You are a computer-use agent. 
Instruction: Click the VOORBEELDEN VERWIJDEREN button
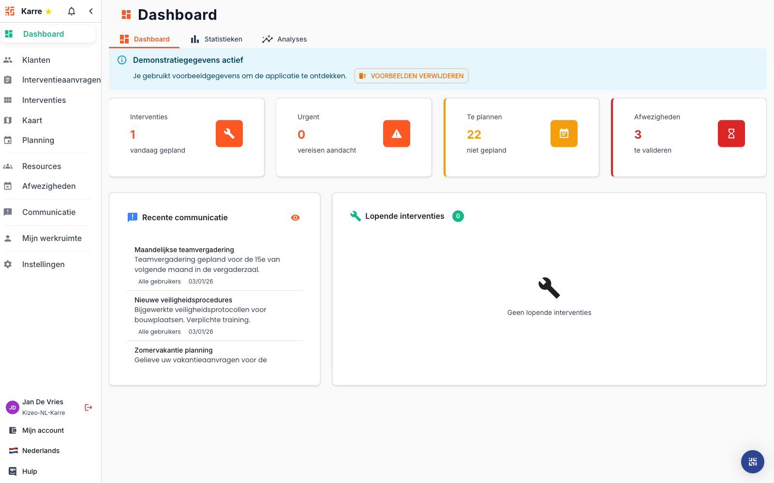click(411, 76)
